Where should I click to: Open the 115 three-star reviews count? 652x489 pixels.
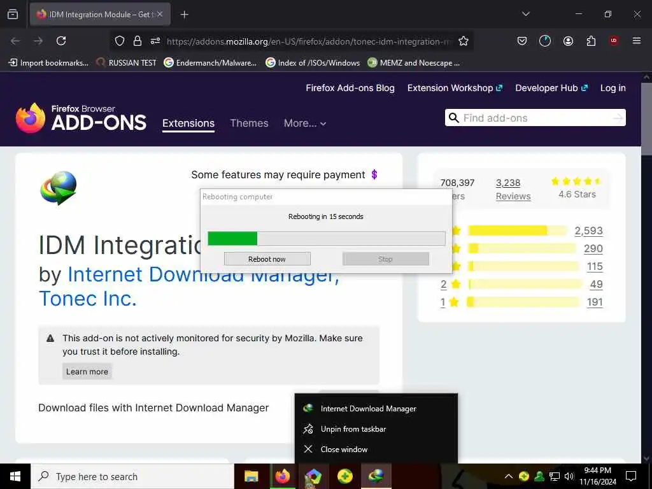pyautogui.click(x=595, y=267)
